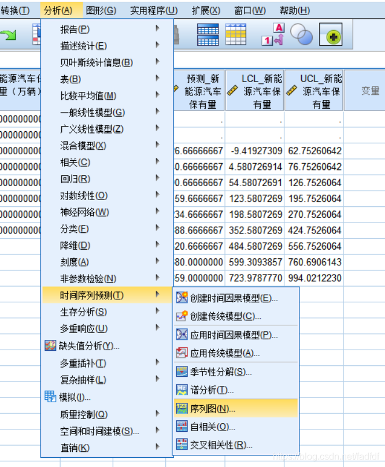
Task: Click the 季节性分解 icon
Action: coord(182,372)
